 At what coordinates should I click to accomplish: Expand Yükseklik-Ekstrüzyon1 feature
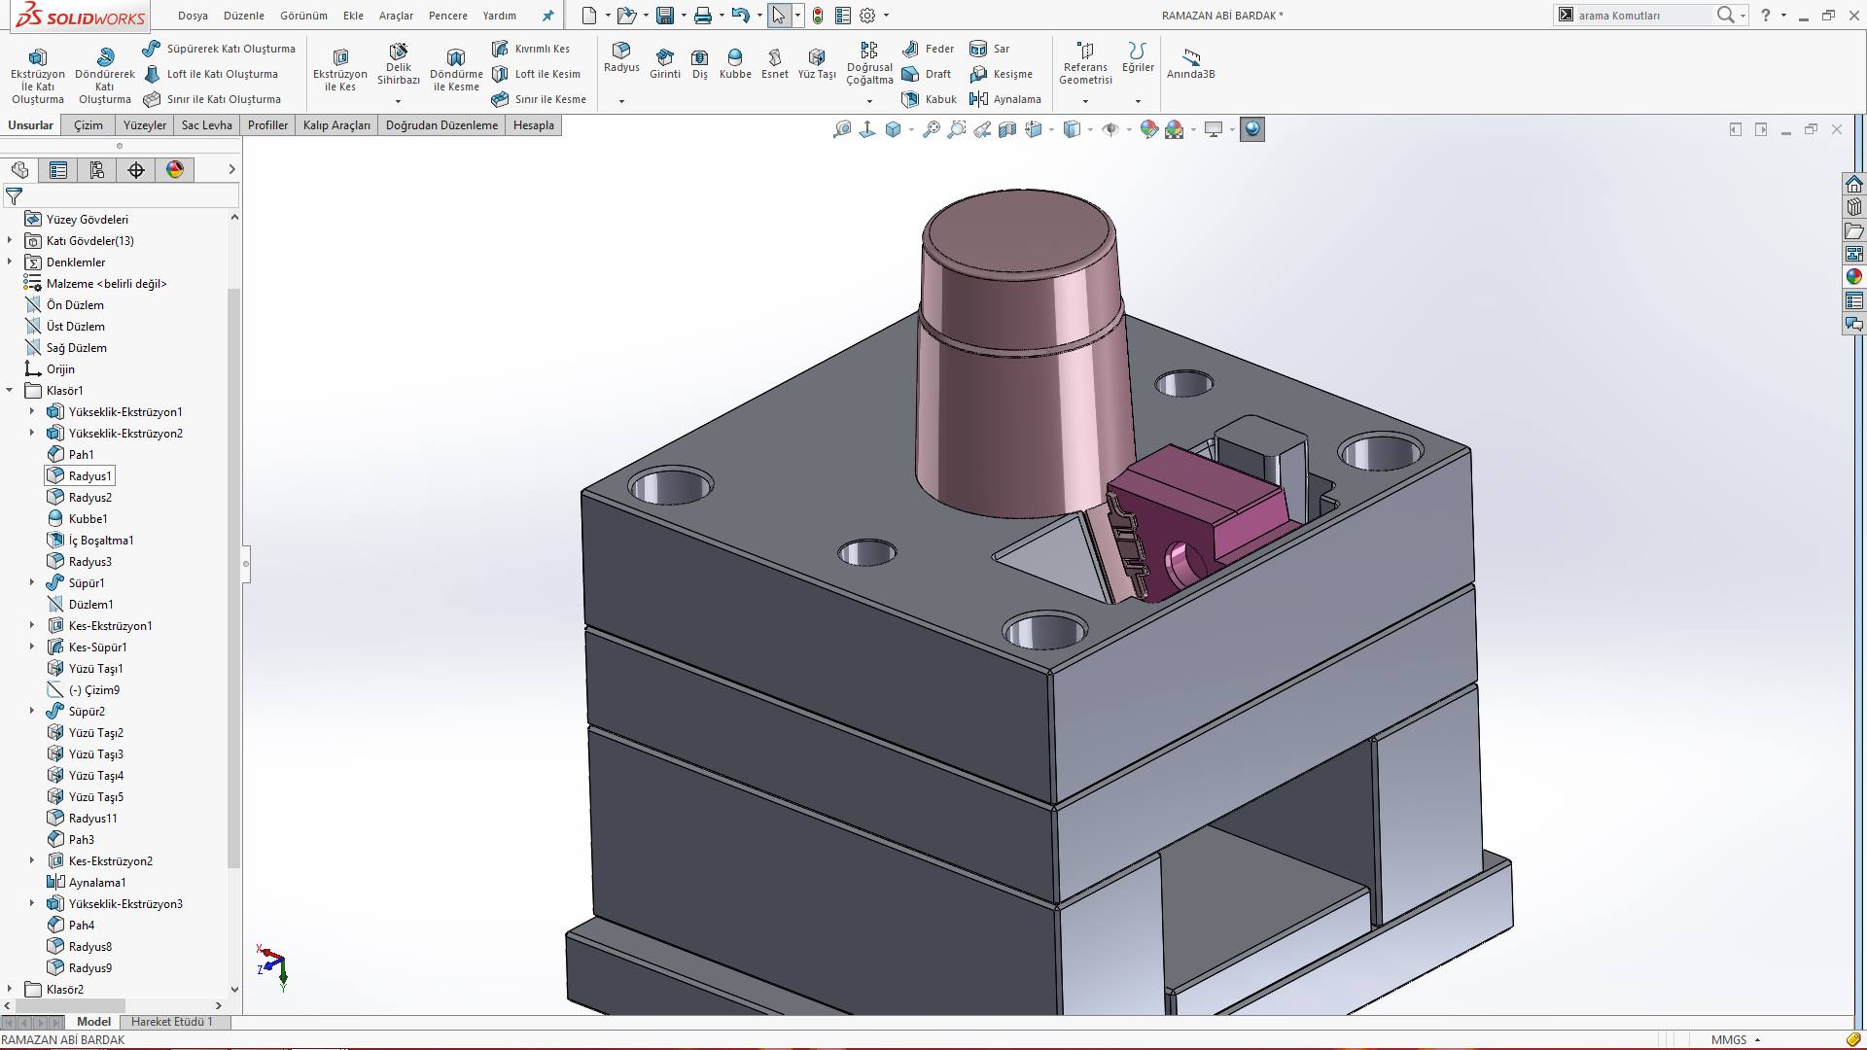coord(32,411)
